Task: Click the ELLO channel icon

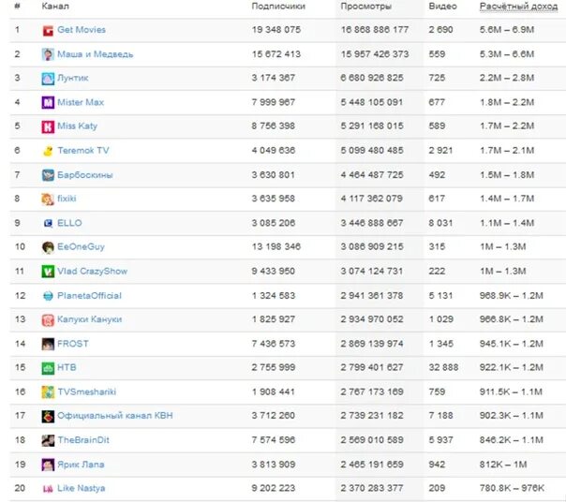Action: [48, 224]
